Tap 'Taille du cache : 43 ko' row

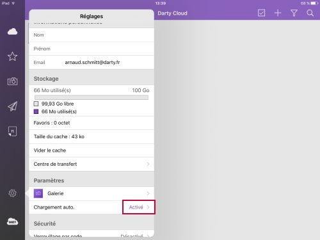[x=92, y=136]
